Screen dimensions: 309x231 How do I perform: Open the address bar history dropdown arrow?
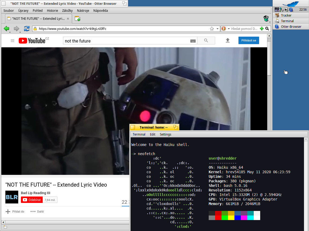(x=217, y=29)
